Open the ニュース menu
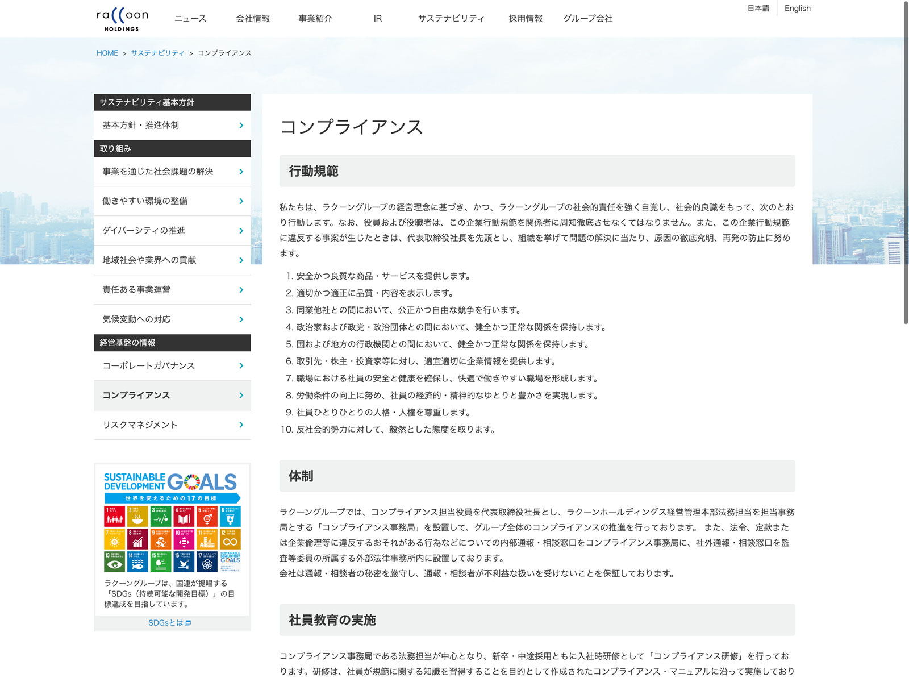 190,19
